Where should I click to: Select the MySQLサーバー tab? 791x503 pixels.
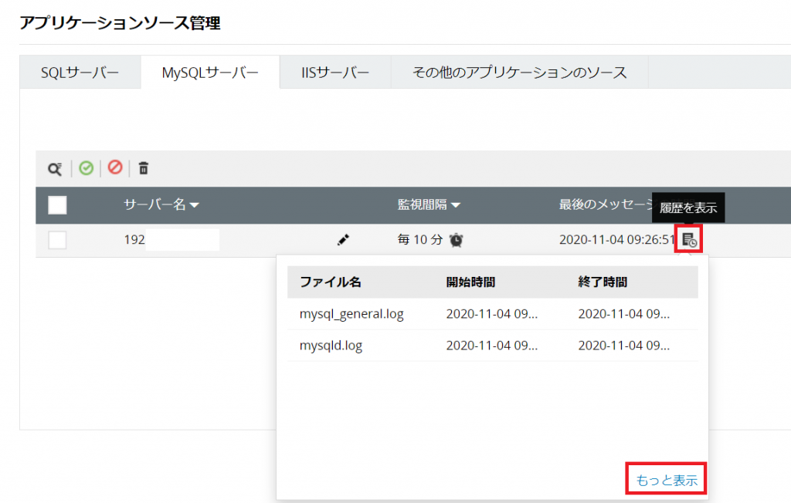point(210,72)
